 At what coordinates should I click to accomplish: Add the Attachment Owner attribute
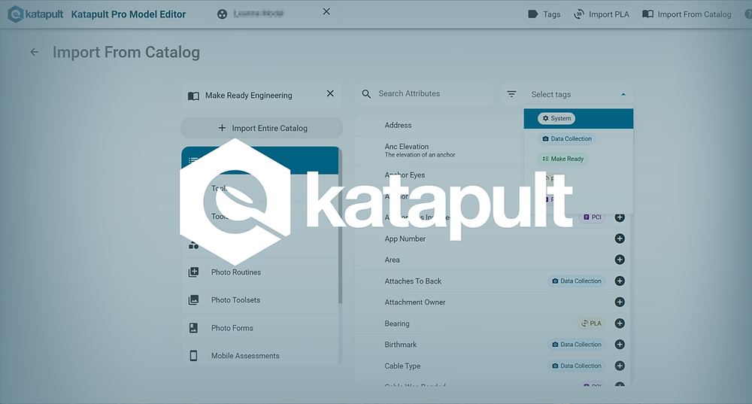click(620, 302)
